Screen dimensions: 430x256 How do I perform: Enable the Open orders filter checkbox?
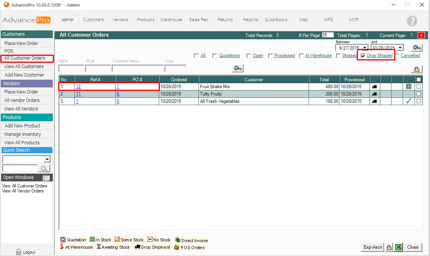[x=249, y=56]
